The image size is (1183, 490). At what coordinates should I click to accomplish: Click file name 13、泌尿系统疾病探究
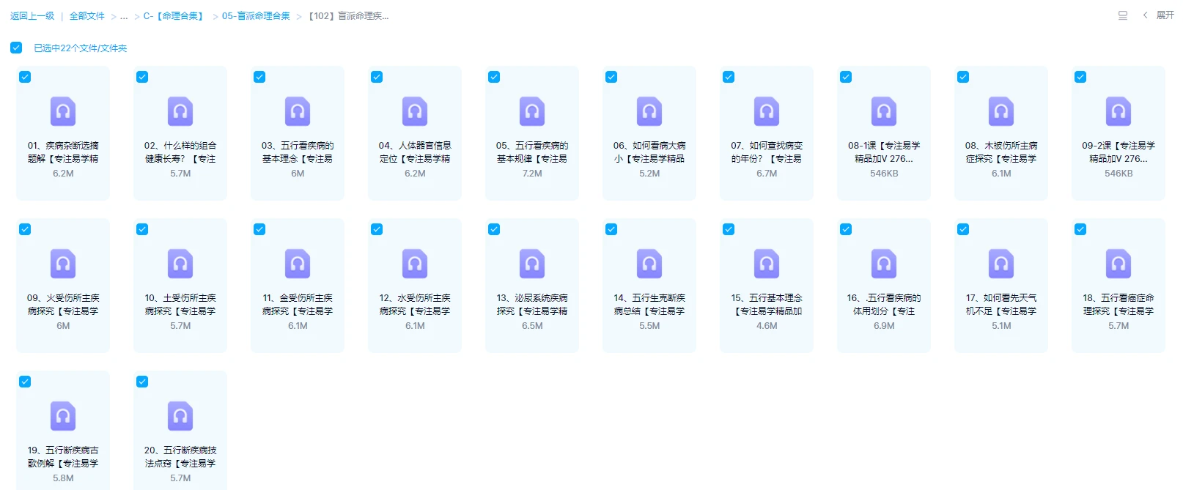point(532,305)
